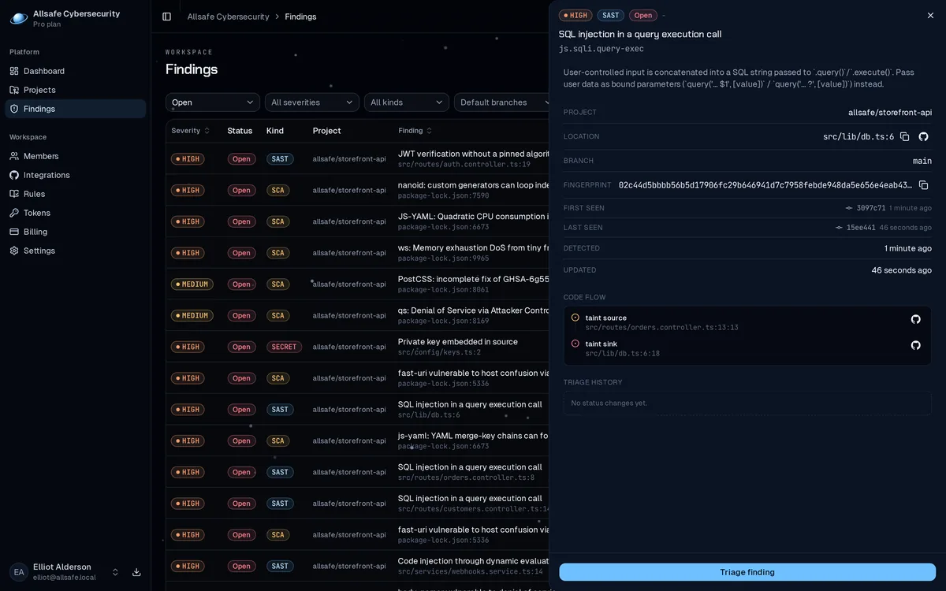Select SQL injection finding at src/lib/db.ts:6

pos(357,410)
